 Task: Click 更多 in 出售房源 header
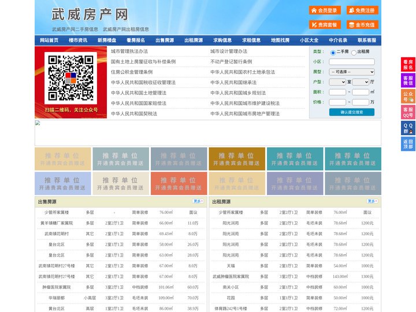coord(198,201)
